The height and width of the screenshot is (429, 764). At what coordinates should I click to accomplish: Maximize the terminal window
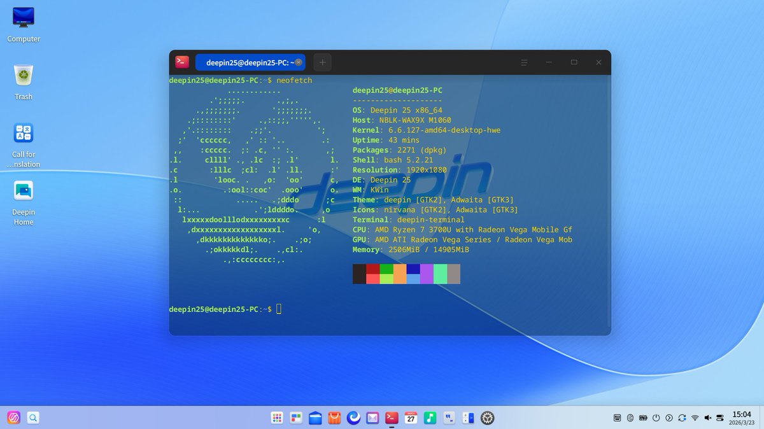tap(574, 62)
